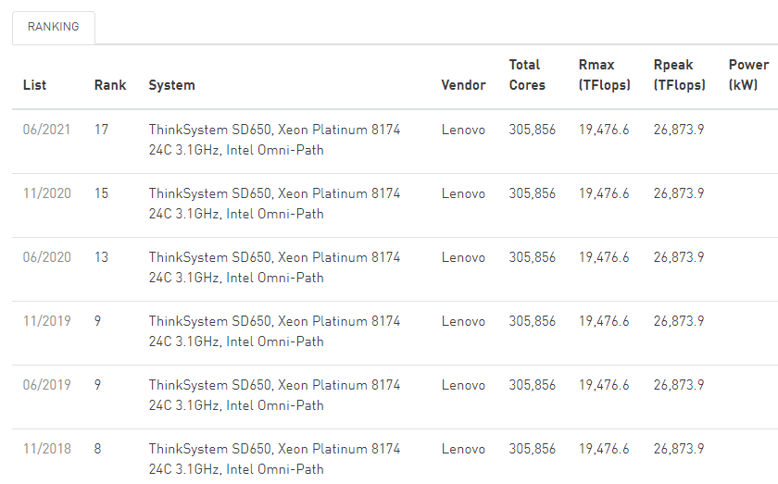
Task: Open the 11/2020 list link
Action: coord(46,193)
